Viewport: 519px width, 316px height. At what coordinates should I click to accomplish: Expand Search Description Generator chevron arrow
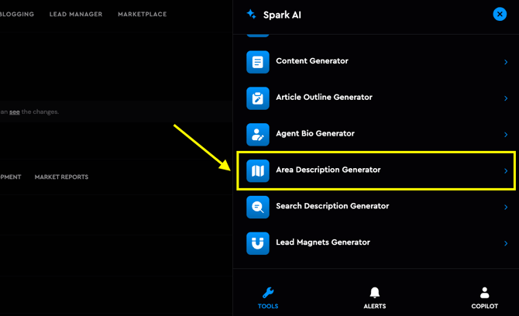click(x=506, y=207)
